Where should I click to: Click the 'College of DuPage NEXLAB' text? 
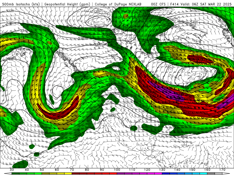[118, 4]
